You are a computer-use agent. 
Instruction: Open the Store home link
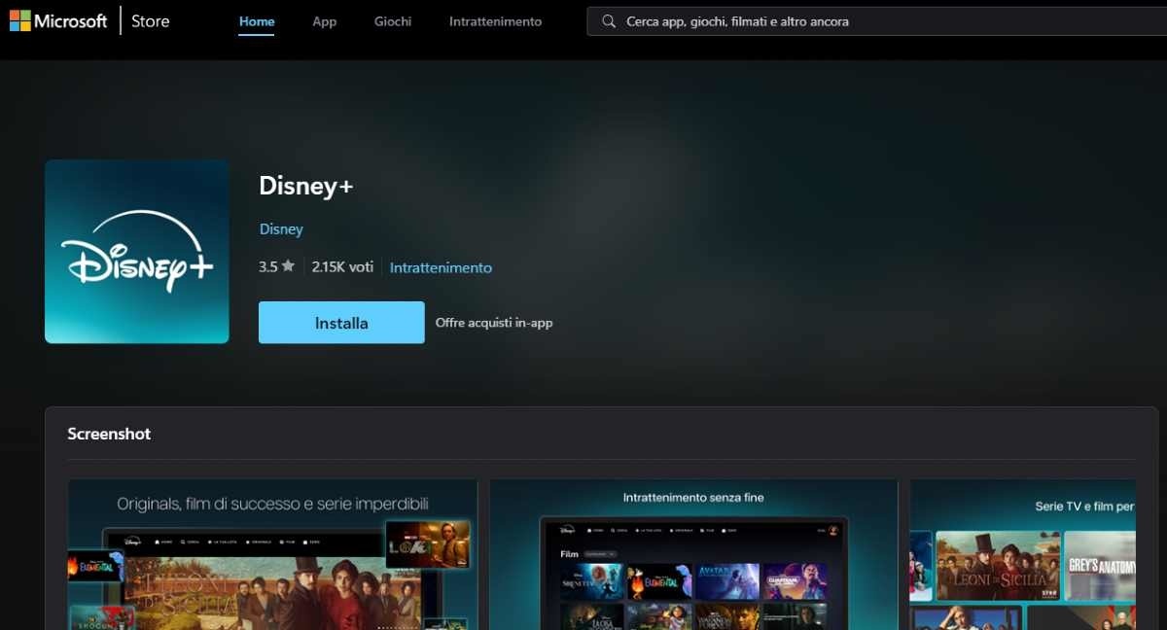tap(151, 20)
